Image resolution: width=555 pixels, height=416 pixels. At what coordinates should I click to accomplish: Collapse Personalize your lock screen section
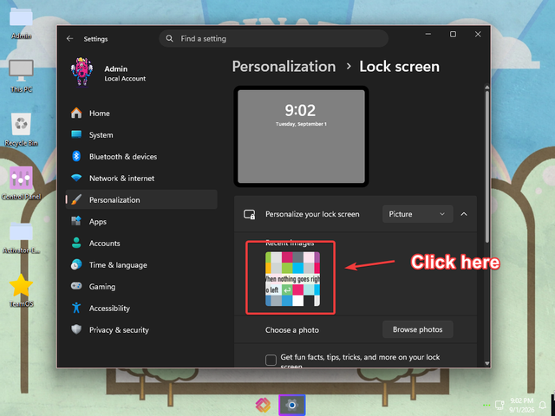(464, 214)
